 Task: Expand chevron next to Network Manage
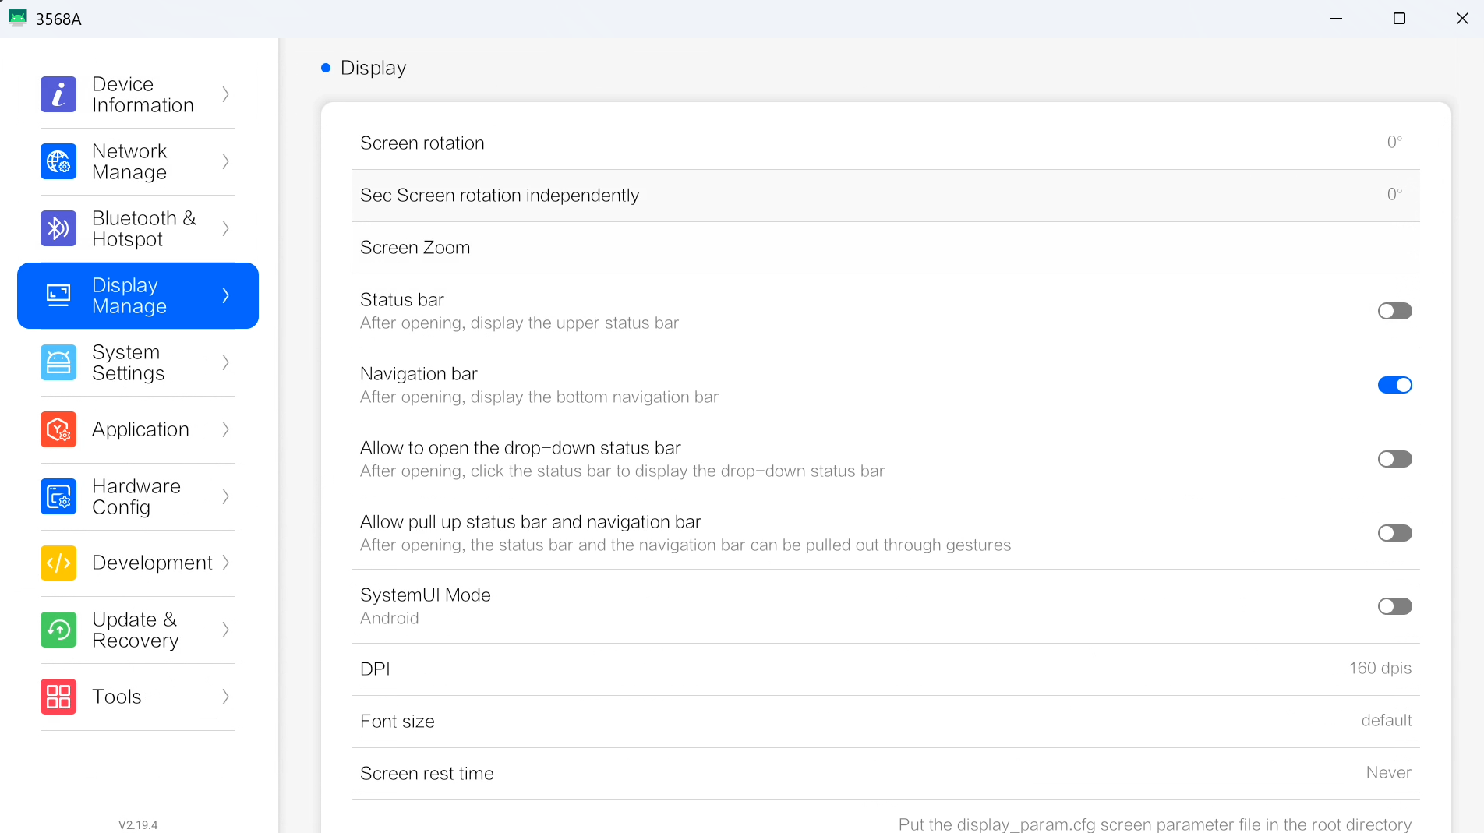click(225, 161)
